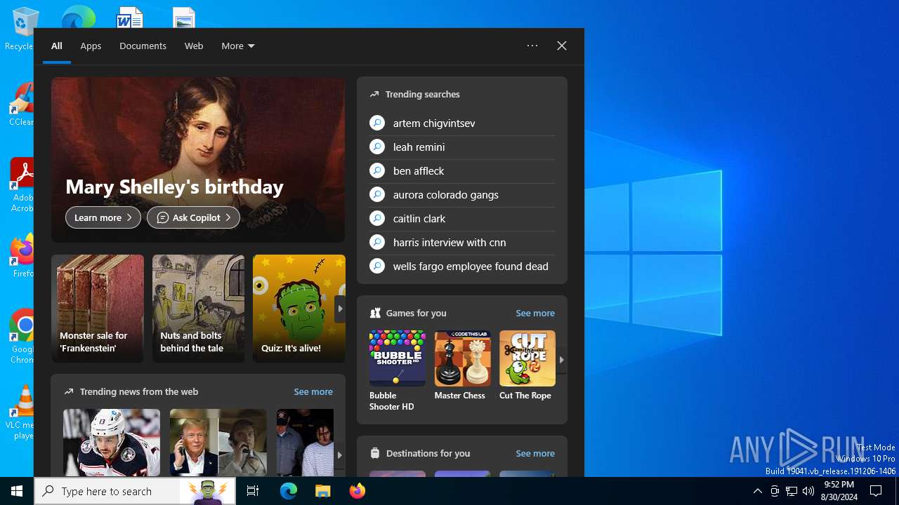Image resolution: width=899 pixels, height=505 pixels.
Task: Search trending term artem chigvintsev
Action: (x=434, y=123)
